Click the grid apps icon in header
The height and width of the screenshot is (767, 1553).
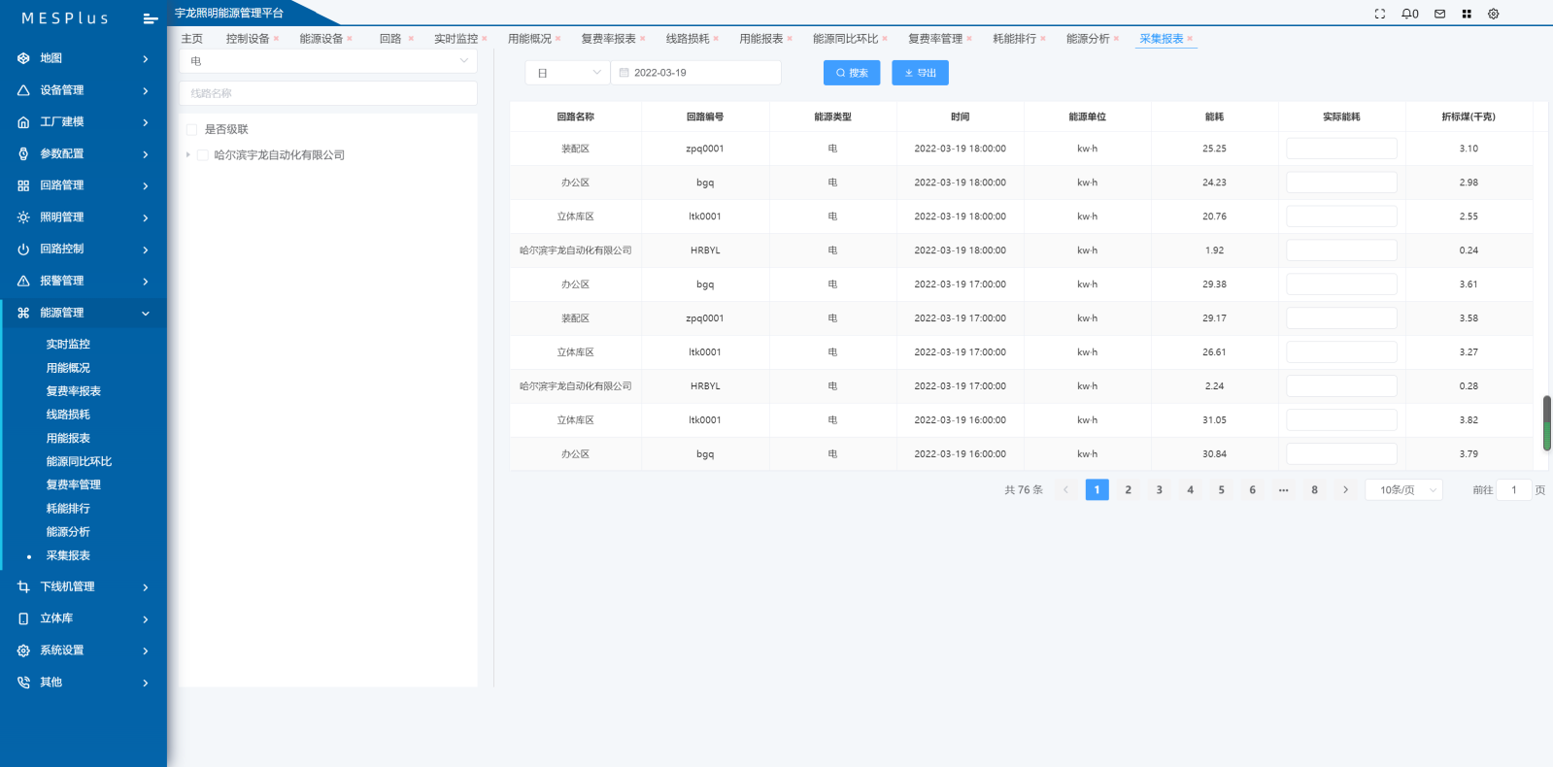1467,14
